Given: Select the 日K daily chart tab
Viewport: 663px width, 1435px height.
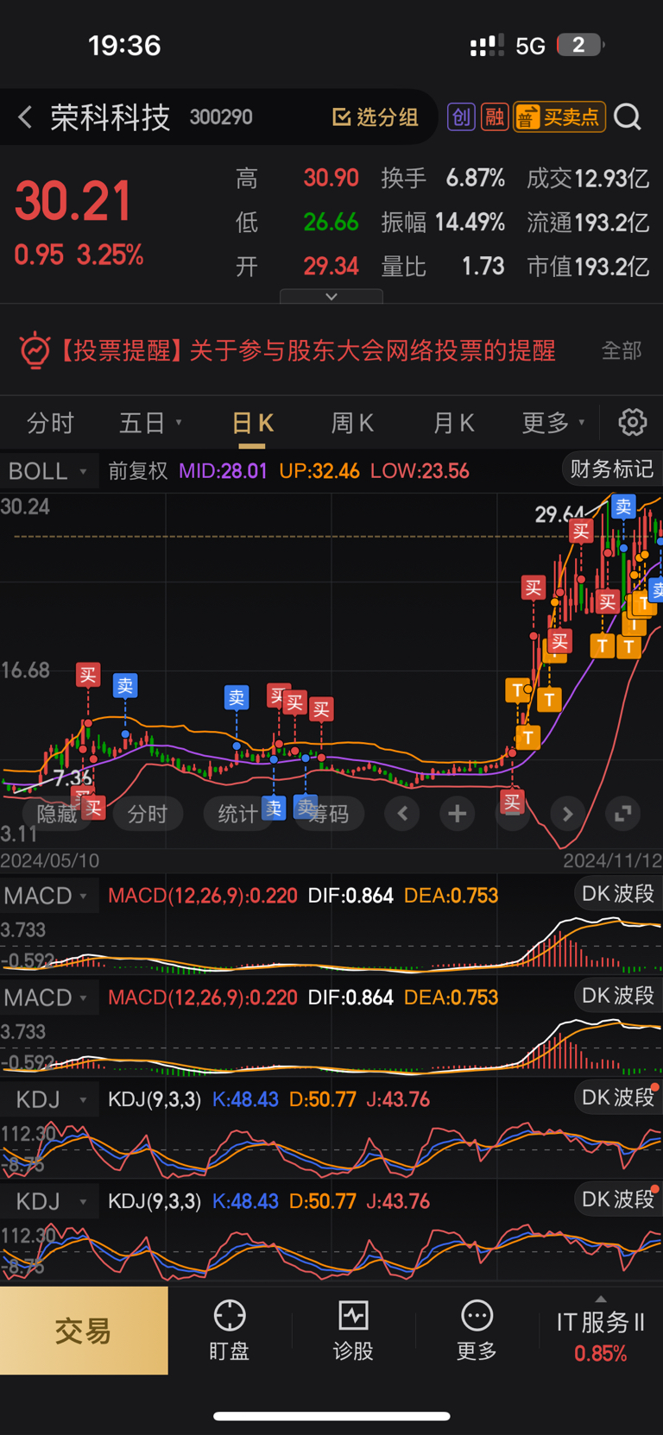Looking at the screenshot, I should coord(252,423).
